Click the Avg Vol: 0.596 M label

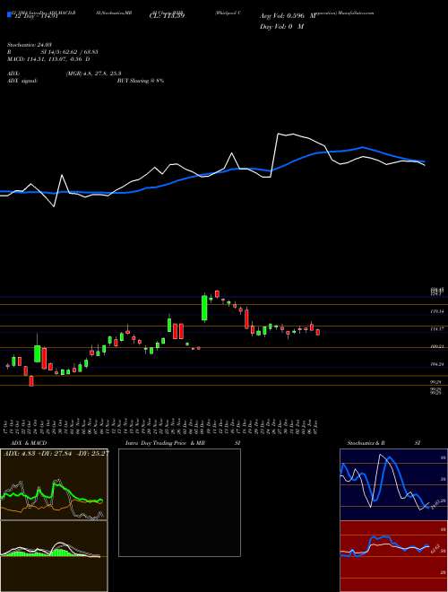[x=288, y=16]
